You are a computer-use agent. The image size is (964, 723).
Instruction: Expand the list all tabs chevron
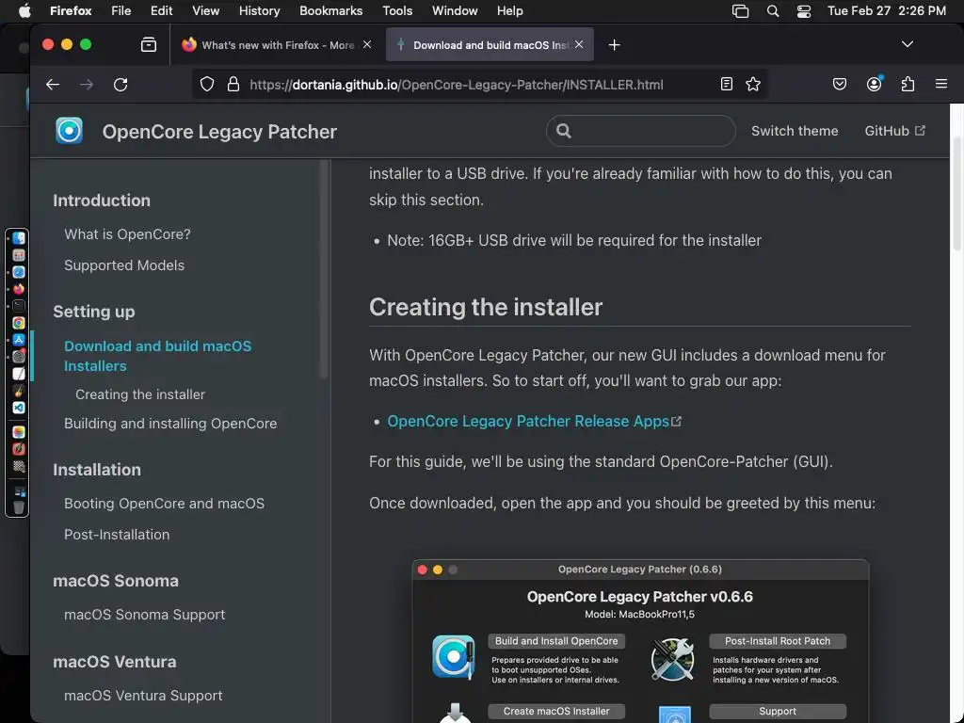pos(907,44)
